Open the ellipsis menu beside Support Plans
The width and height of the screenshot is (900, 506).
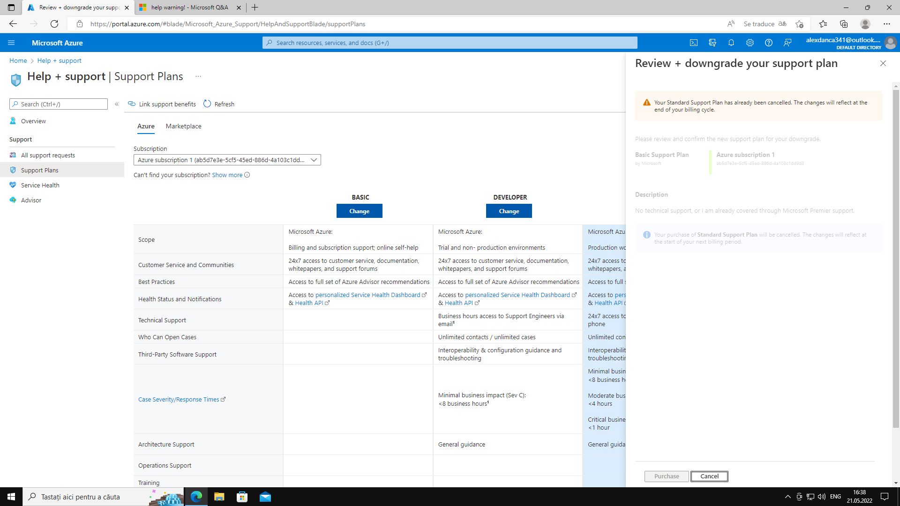pos(198,76)
